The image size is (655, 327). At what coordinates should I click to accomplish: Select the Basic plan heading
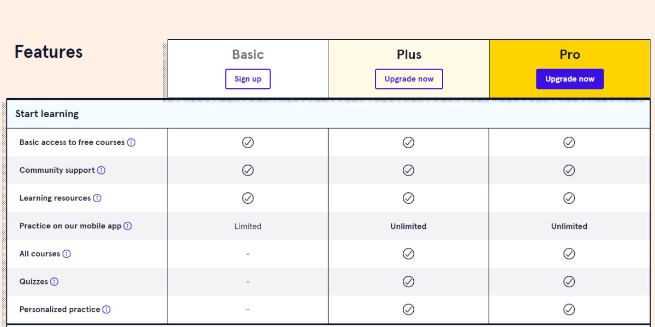pyautogui.click(x=248, y=55)
